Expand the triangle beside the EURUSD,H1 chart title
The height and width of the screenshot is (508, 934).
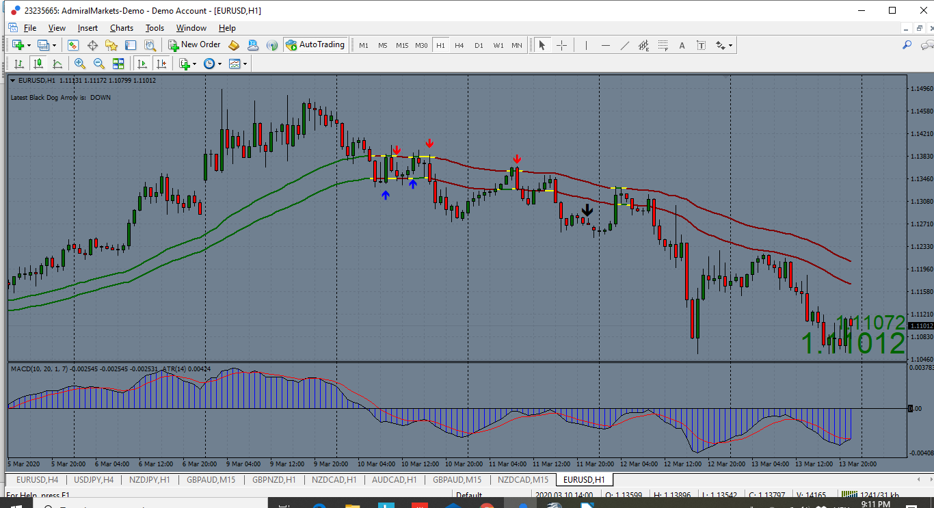[x=13, y=81]
